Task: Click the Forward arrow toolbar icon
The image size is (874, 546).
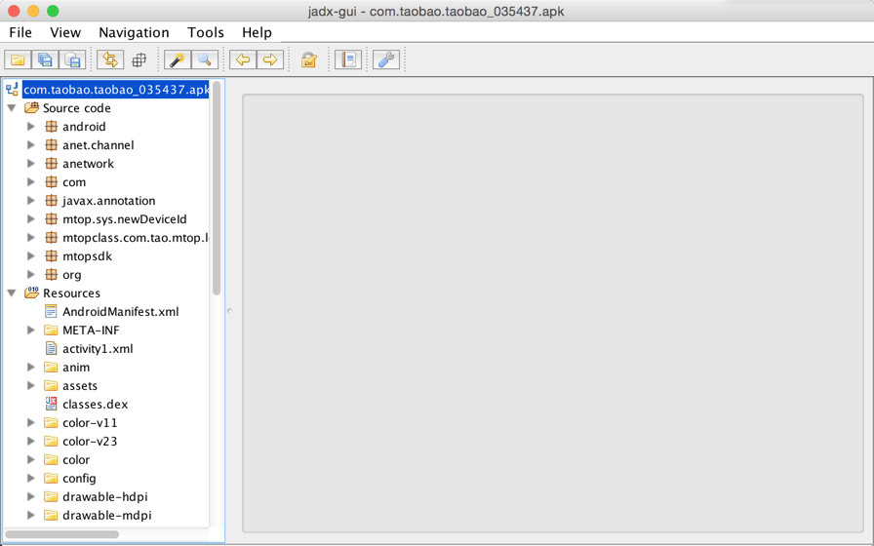Action: [270, 59]
